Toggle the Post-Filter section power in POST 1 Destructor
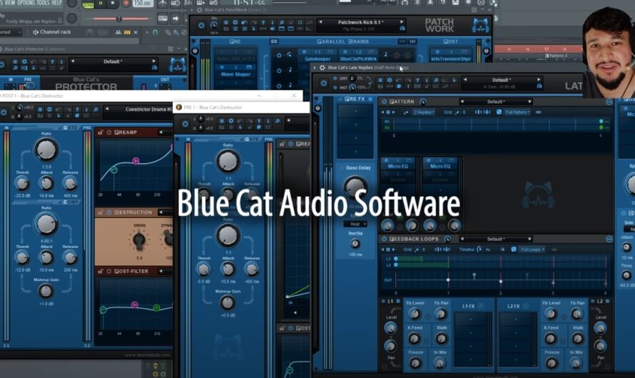Image resolution: width=635 pixels, height=378 pixels. pos(109,272)
